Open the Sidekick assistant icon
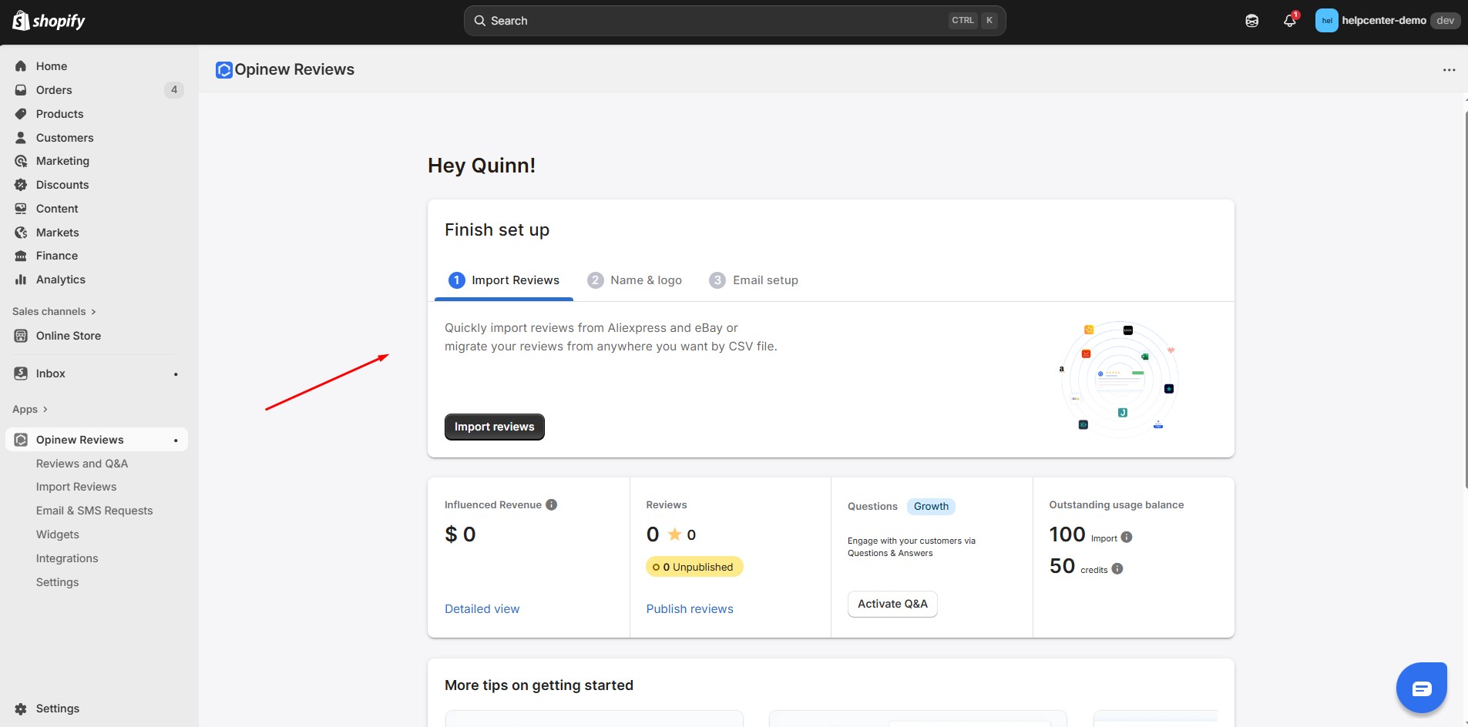This screenshot has width=1468, height=727. coord(1251,21)
